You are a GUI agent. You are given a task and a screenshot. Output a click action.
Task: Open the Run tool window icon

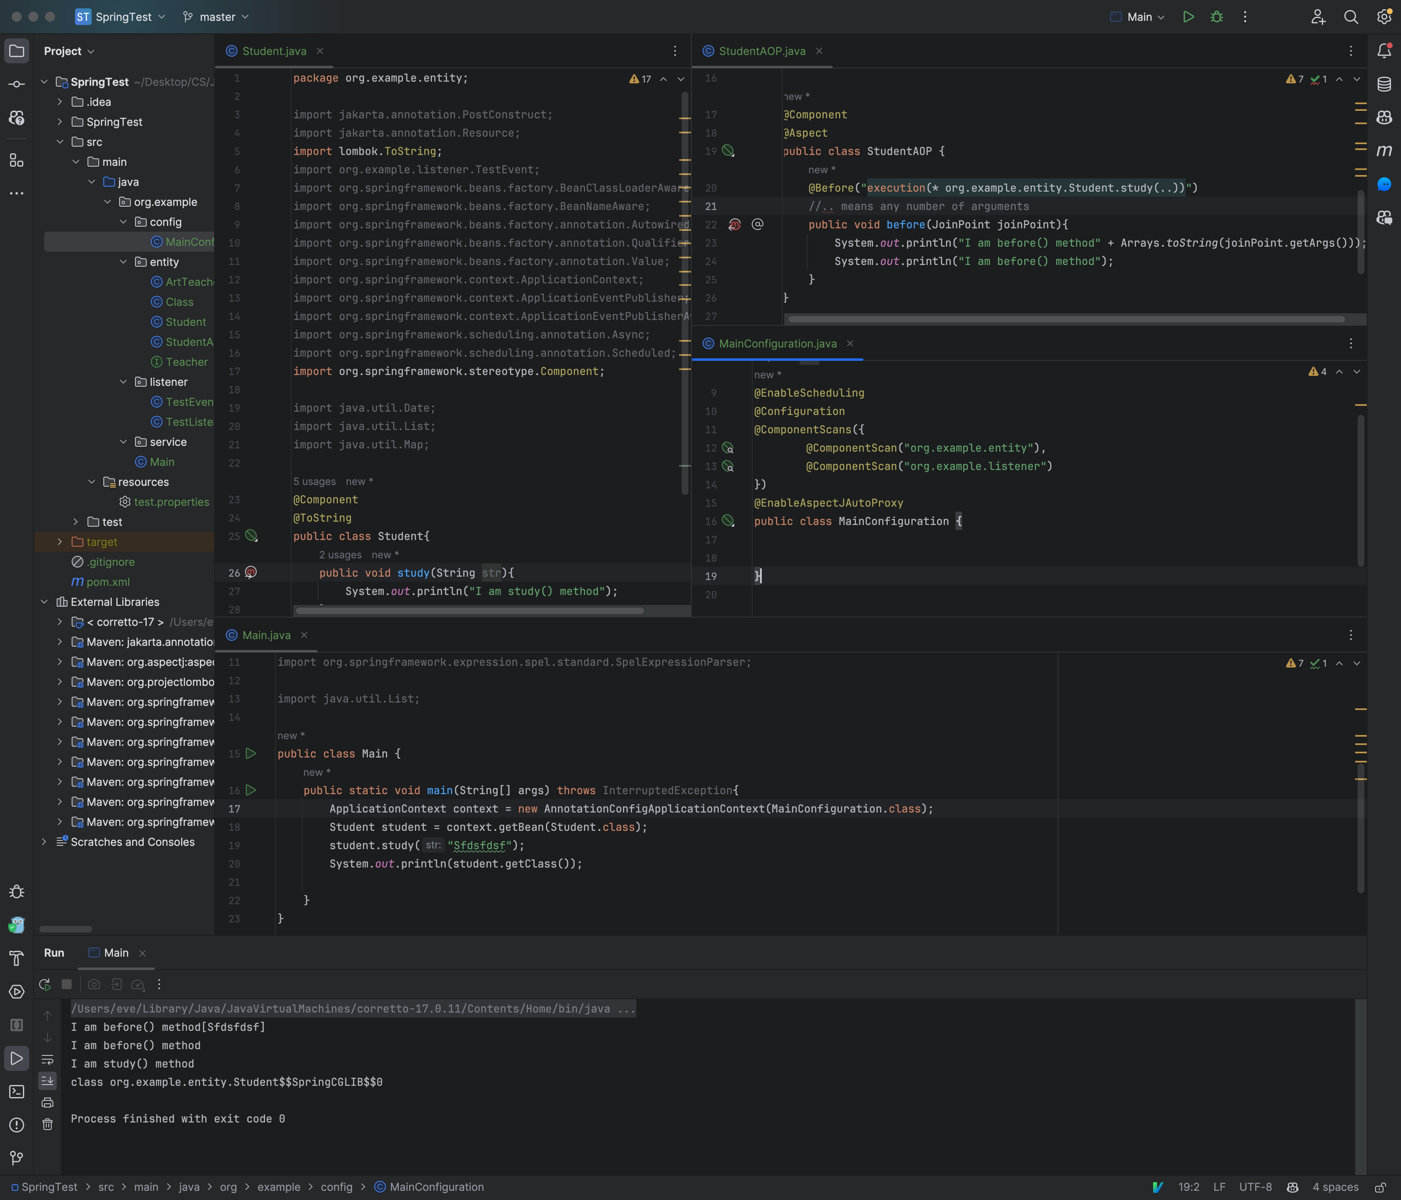16,1058
